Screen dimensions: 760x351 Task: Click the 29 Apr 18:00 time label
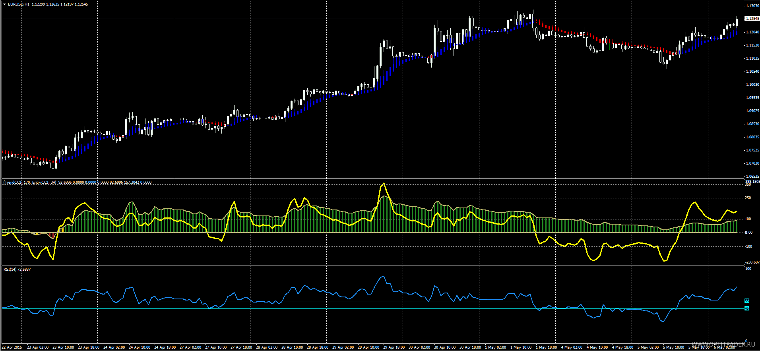394,347
